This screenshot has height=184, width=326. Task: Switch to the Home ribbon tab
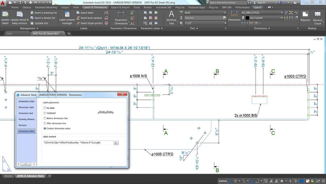pyautogui.click(x=15, y=7)
